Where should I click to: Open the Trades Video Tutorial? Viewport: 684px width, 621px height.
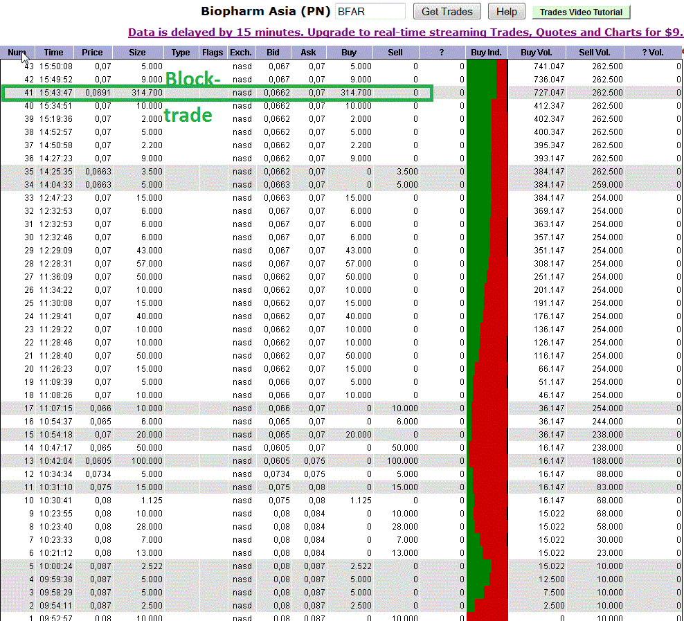[x=580, y=12]
